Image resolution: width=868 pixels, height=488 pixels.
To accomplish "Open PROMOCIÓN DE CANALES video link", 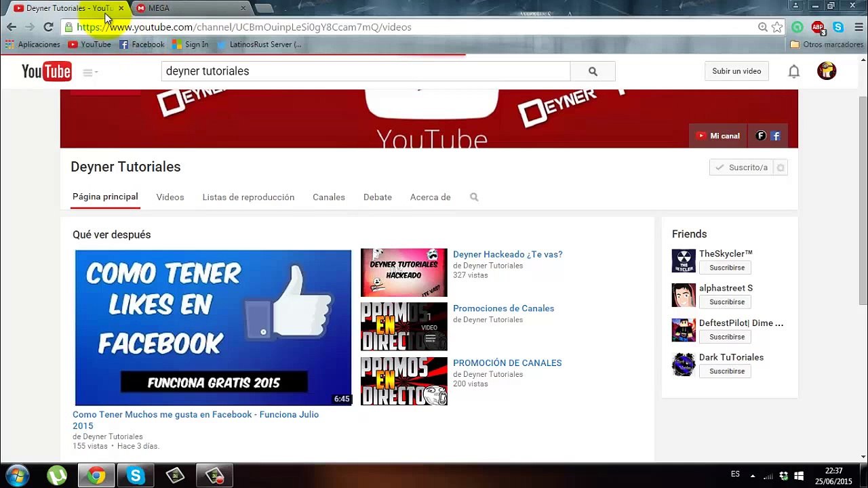I will click(507, 363).
